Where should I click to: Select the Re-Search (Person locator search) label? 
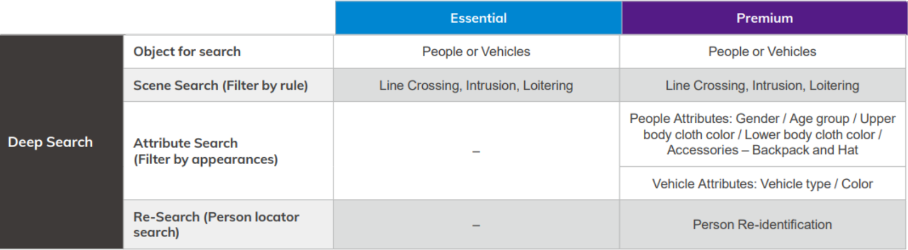point(216,225)
